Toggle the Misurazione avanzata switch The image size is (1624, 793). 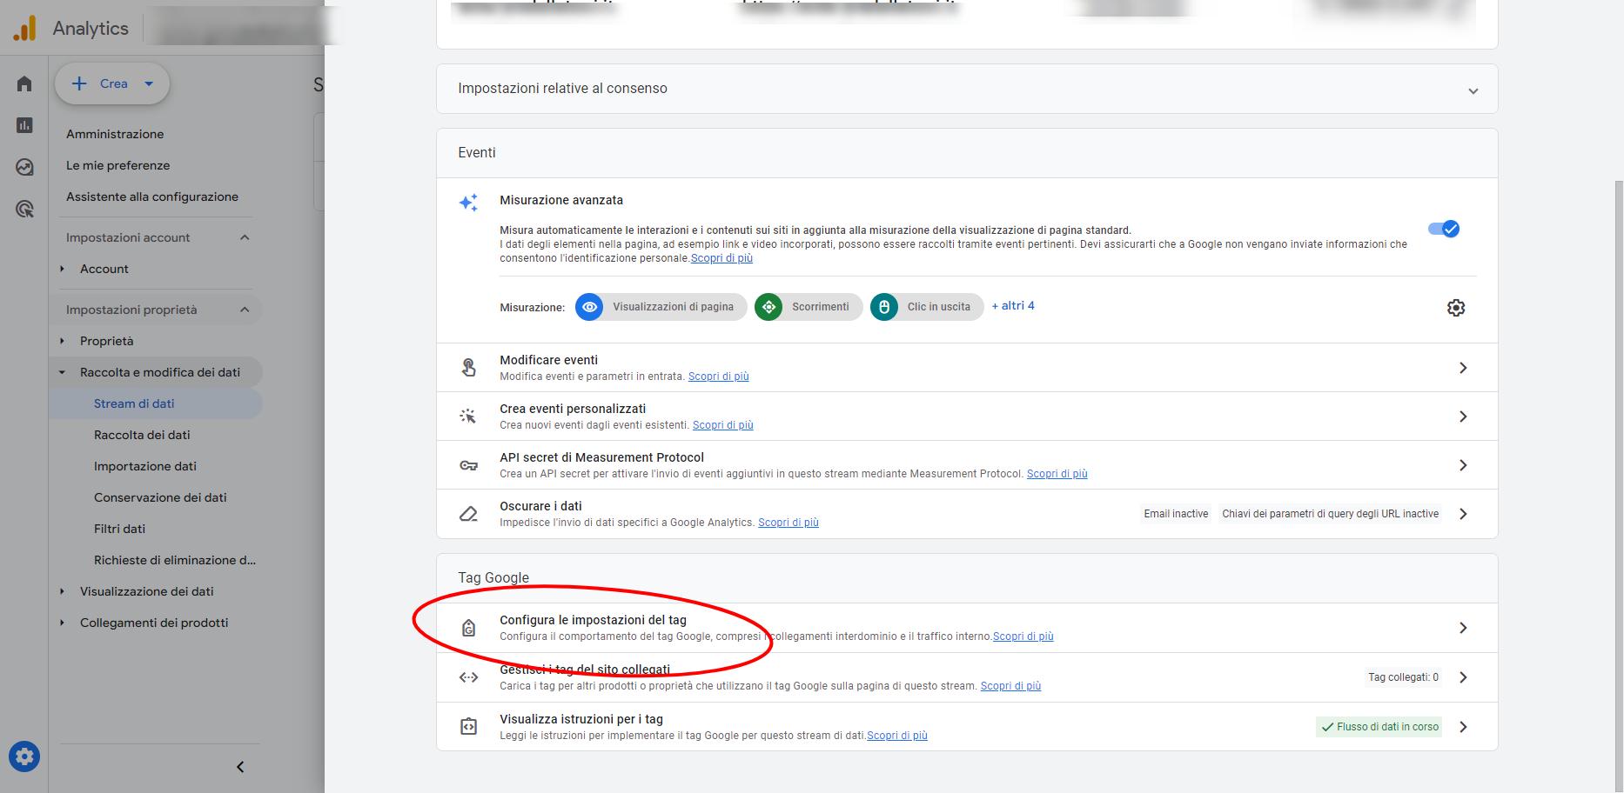[1444, 229]
